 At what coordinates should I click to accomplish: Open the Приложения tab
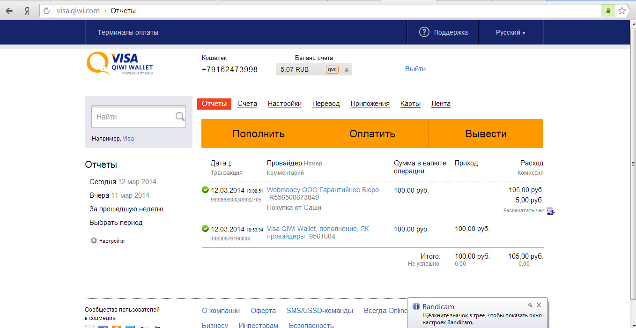click(x=370, y=104)
